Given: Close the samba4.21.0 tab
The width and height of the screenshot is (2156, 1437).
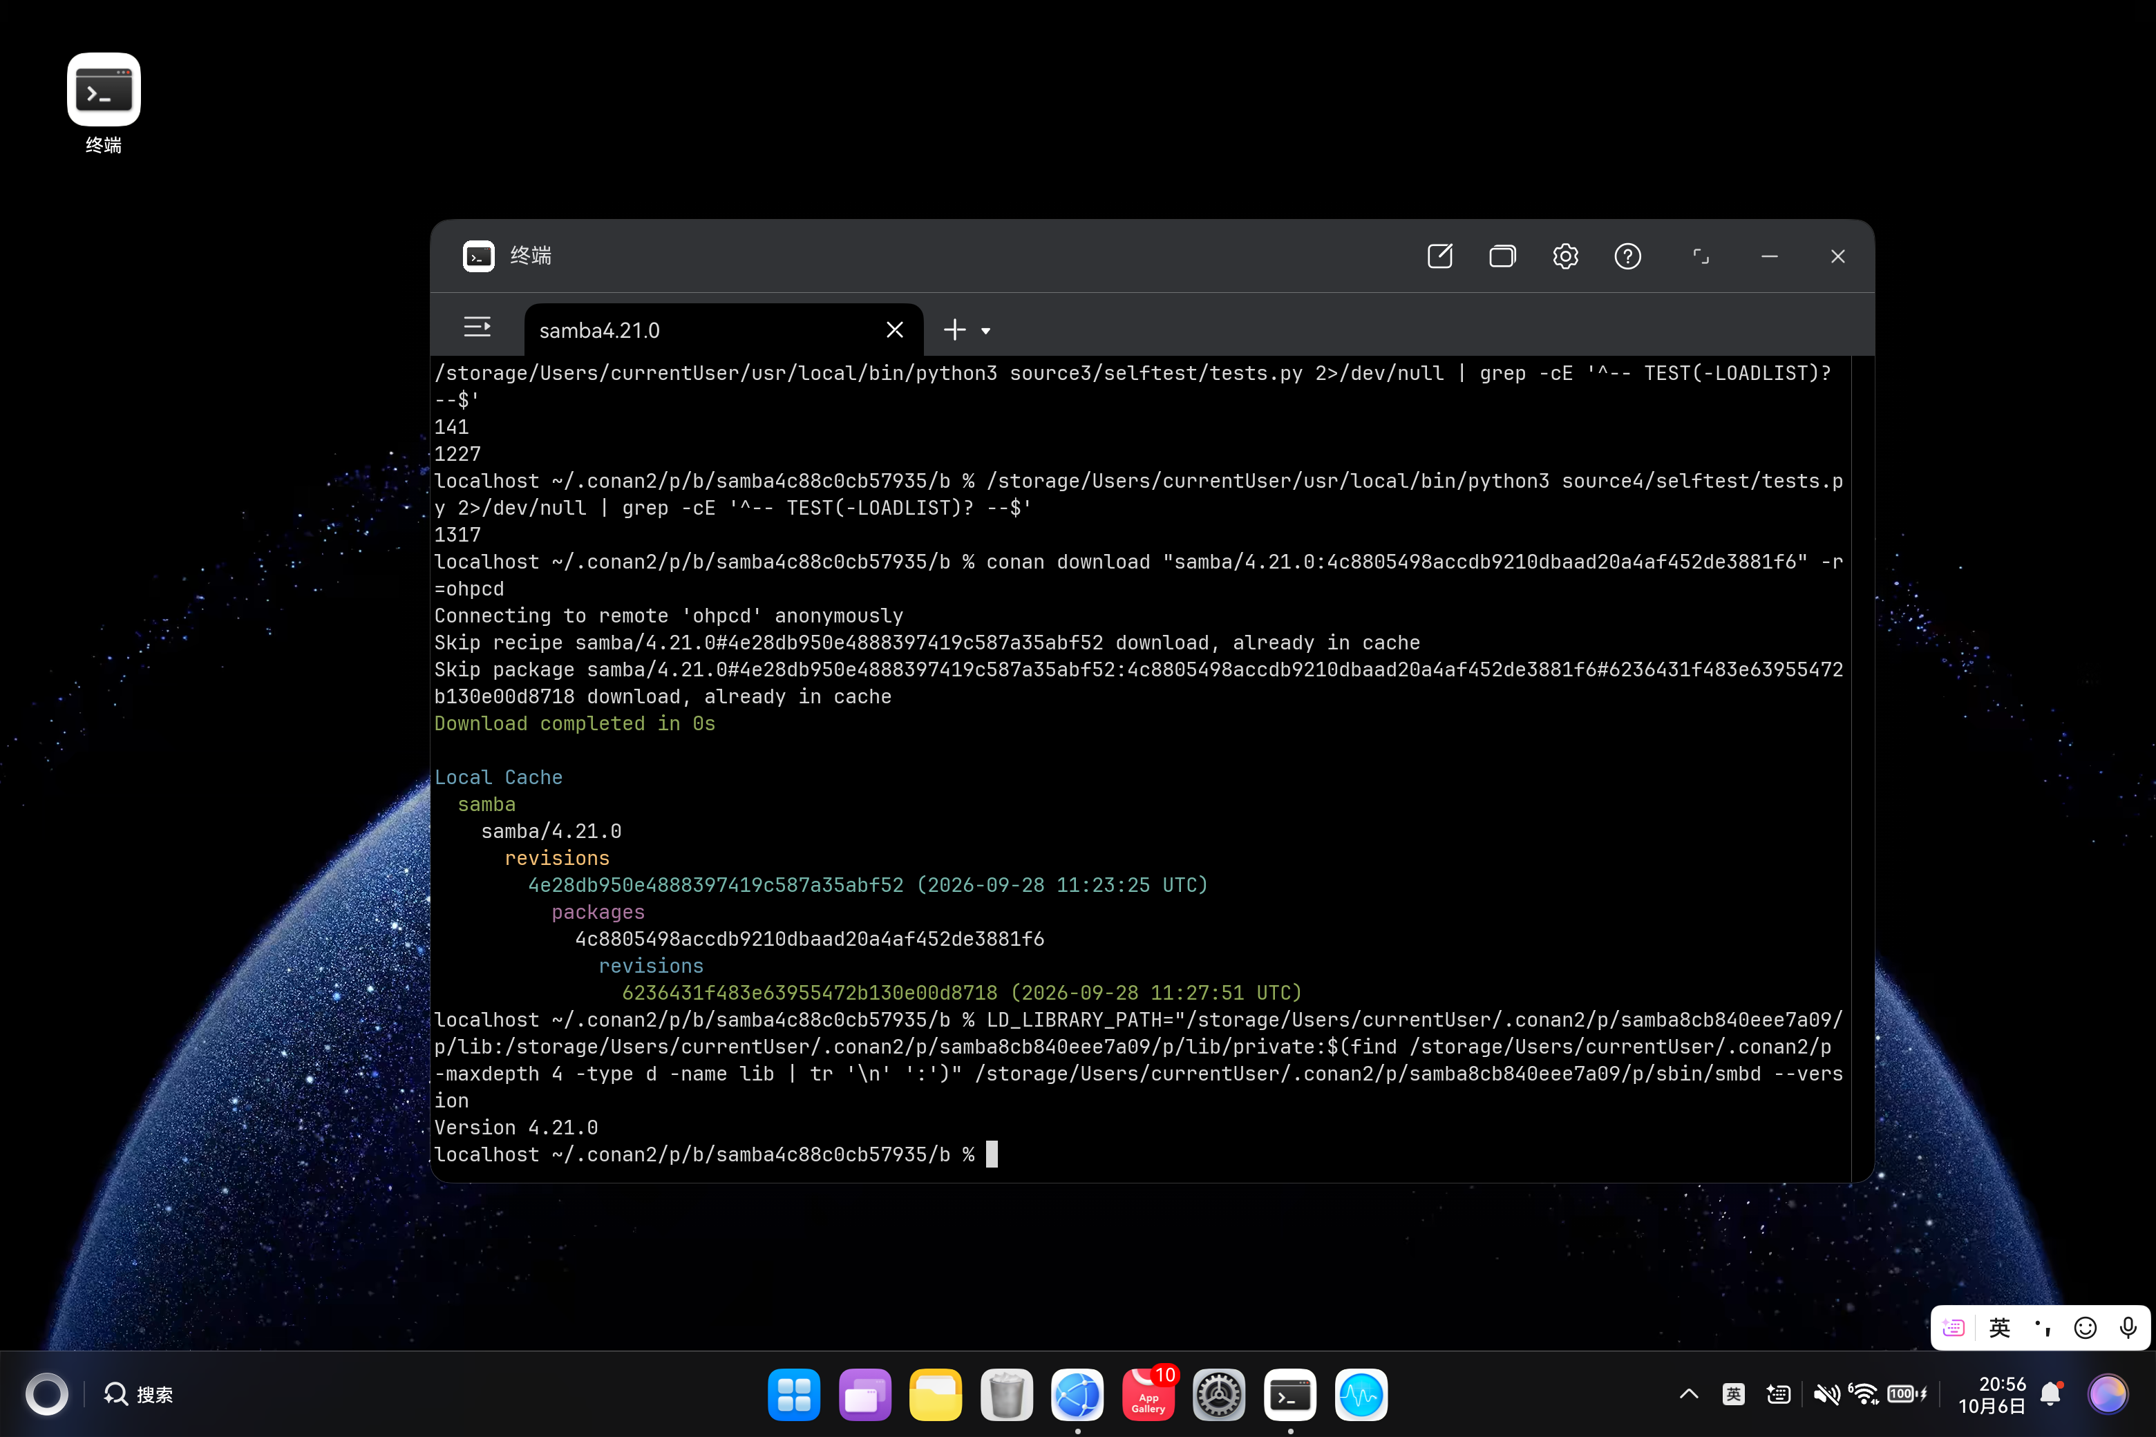Looking at the screenshot, I should pyautogui.click(x=895, y=330).
